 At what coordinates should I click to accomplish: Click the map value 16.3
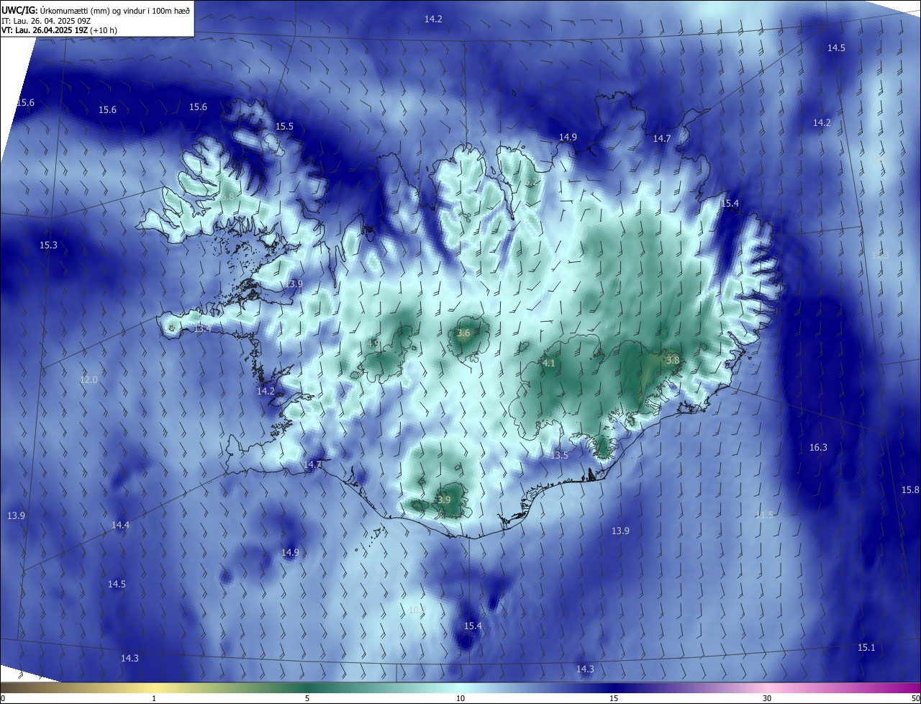click(x=818, y=447)
